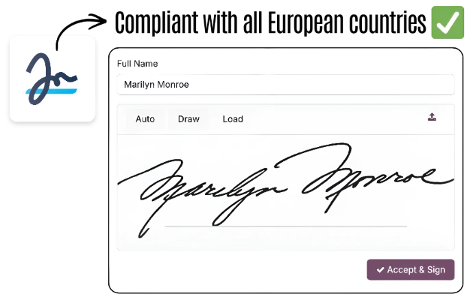Select the Auto signature tab
Screen dimensions: 473x300
(145, 119)
